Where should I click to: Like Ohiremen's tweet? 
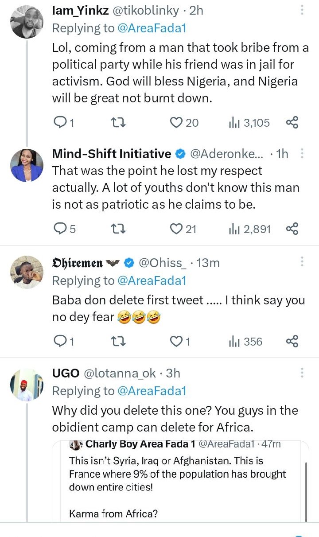click(177, 341)
